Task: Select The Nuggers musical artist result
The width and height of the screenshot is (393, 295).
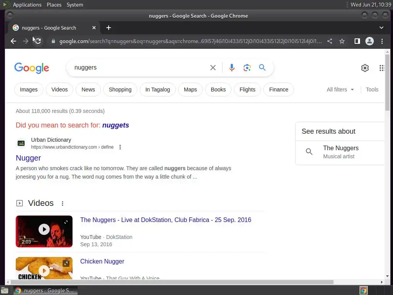Action: pos(341,152)
